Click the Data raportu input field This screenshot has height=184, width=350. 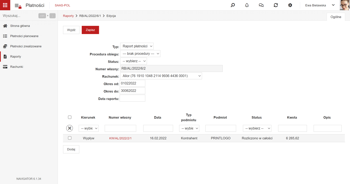tap(132, 98)
